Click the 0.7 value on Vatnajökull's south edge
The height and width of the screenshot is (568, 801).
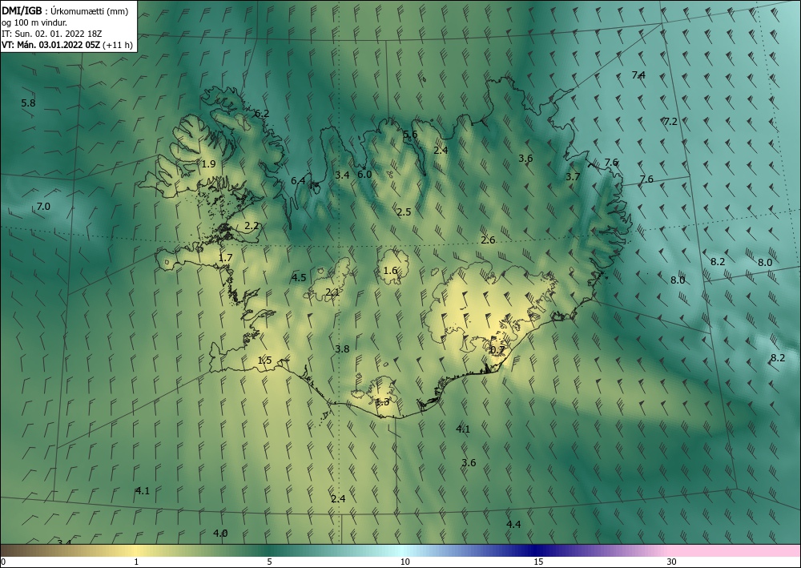pyautogui.click(x=497, y=350)
